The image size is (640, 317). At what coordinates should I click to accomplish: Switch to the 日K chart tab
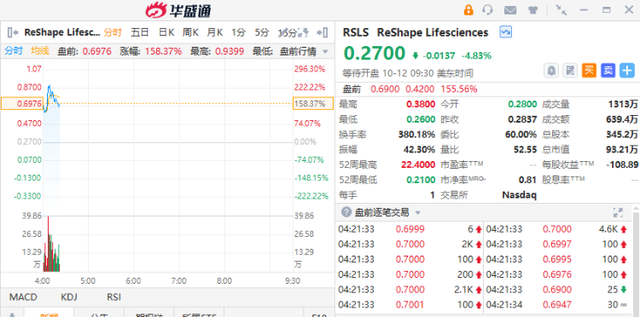[x=166, y=32]
